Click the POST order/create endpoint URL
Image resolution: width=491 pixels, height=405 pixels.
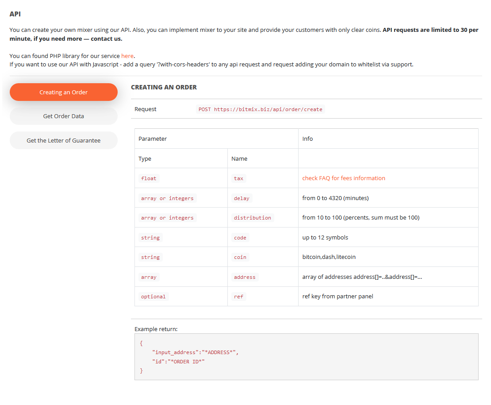pos(260,109)
